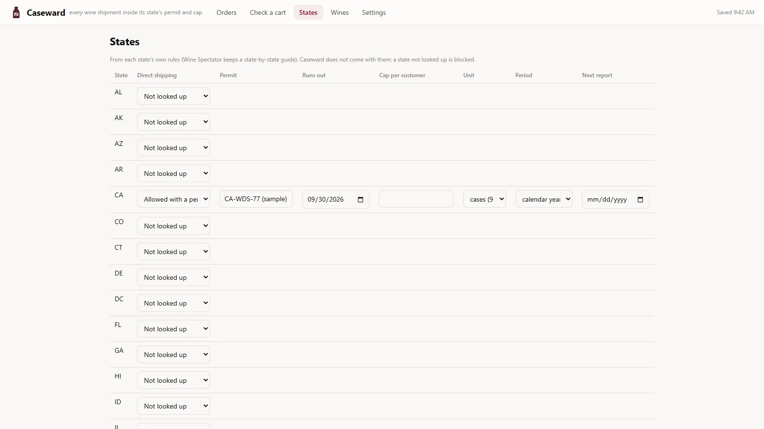This screenshot has width=764, height=429.
Task: Expand AL direct shipping dropdown
Action: click(x=173, y=96)
